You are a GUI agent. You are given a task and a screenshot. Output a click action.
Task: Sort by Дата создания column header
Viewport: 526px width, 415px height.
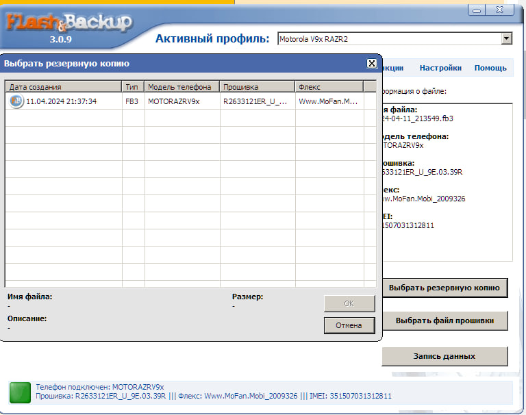coord(64,87)
